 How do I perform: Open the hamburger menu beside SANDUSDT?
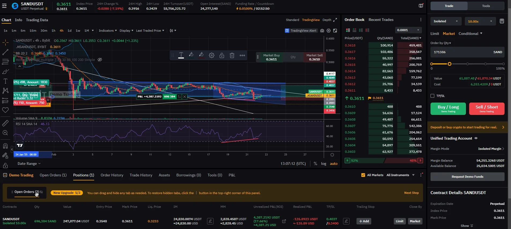pos(4,6)
